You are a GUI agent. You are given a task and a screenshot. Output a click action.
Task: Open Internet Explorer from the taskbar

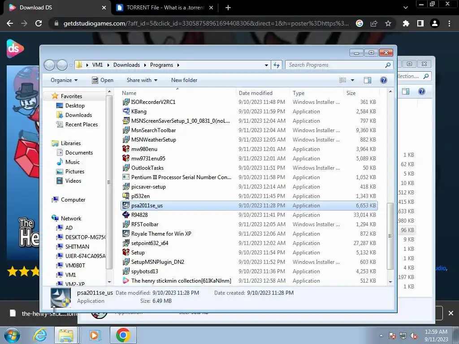(x=40, y=335)
